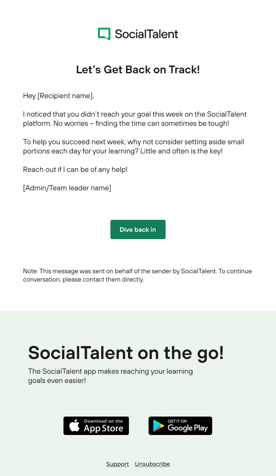
Task: Tap the 'Google Play' text on badge
Action: [188, 428]
